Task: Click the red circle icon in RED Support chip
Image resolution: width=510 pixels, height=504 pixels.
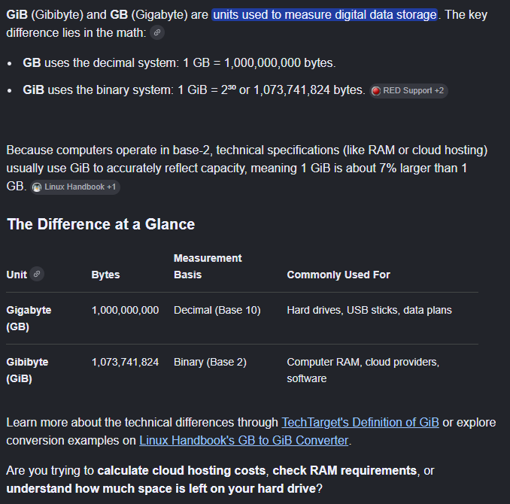Action: [376, 91]
